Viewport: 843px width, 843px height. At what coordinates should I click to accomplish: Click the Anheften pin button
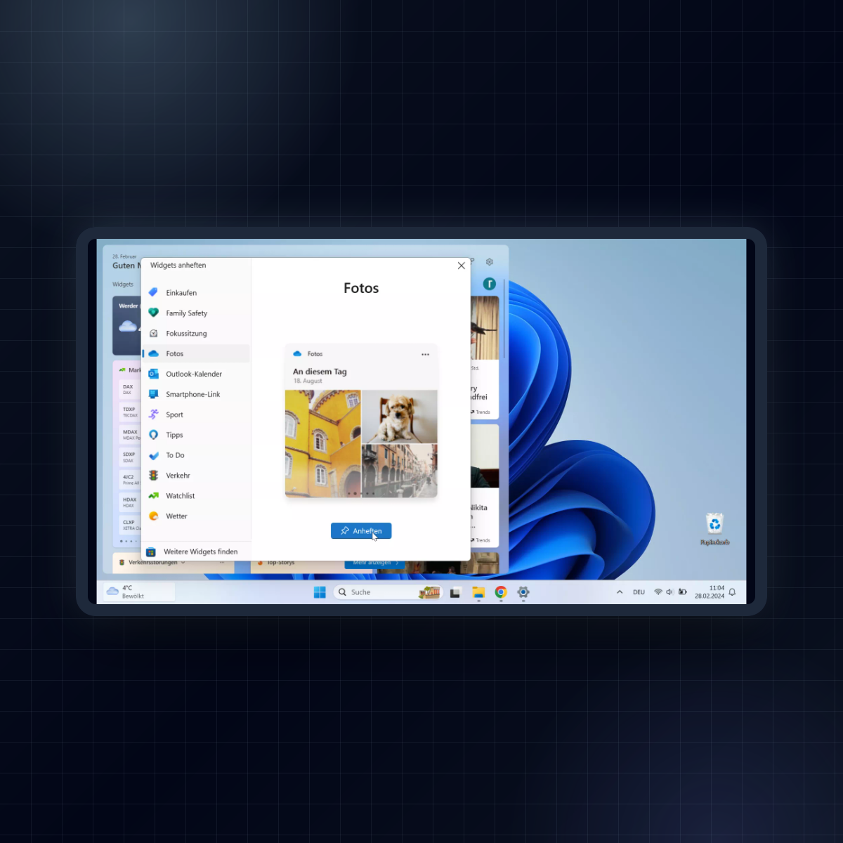pos(361,531)
